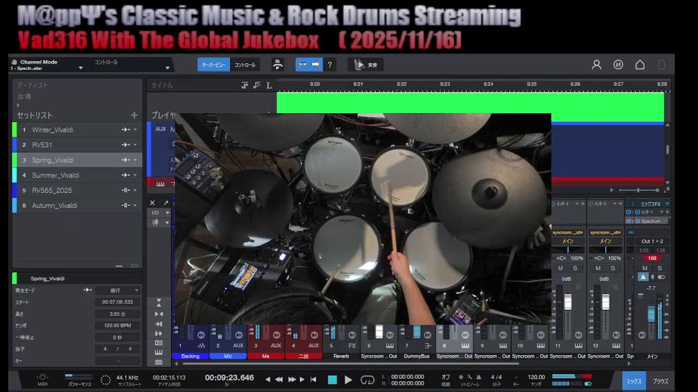
Task: Click the rewind button
Action: 278,379
